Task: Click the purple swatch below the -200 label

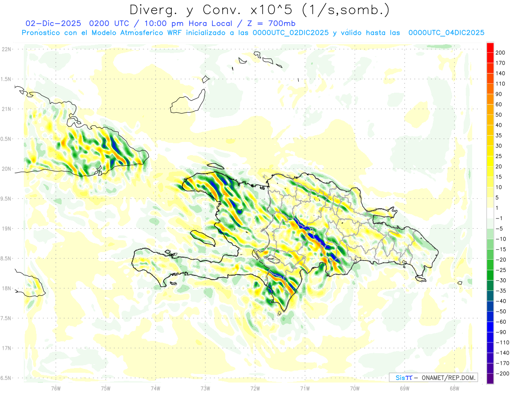Action: [x=490, y=378]
